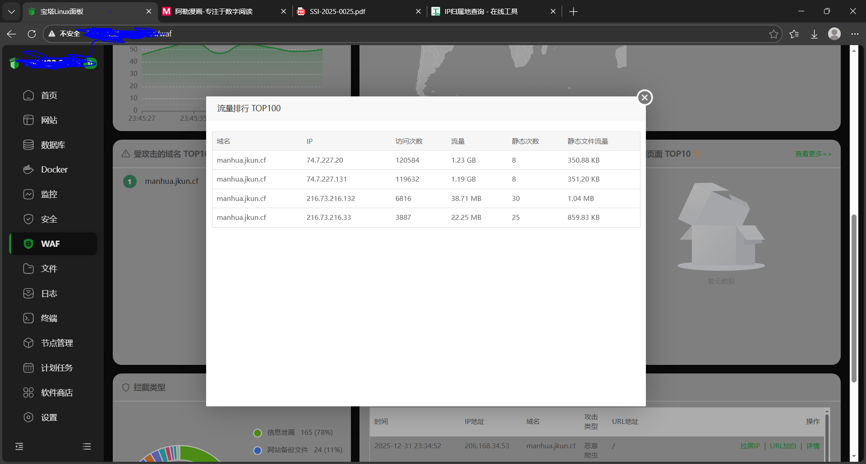Close the 流量排行 TOP100 dialog
This screenshot has height=464, width=866.
coord(645,97)
